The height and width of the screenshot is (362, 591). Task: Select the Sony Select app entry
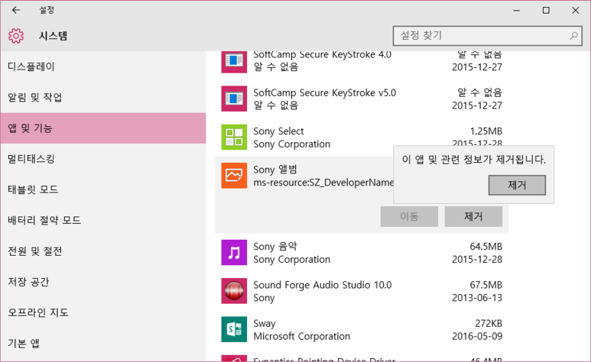tap(362, 137)
